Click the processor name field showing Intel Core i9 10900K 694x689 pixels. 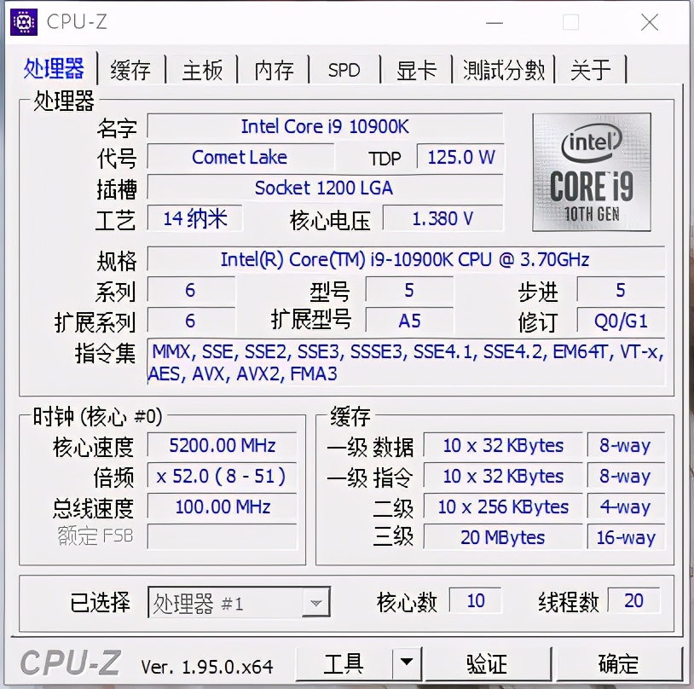tap(326, 127)
